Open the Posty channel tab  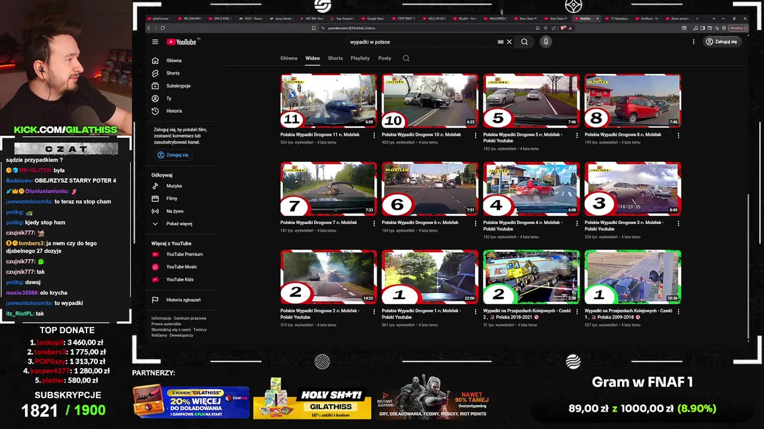coord(384,58)
